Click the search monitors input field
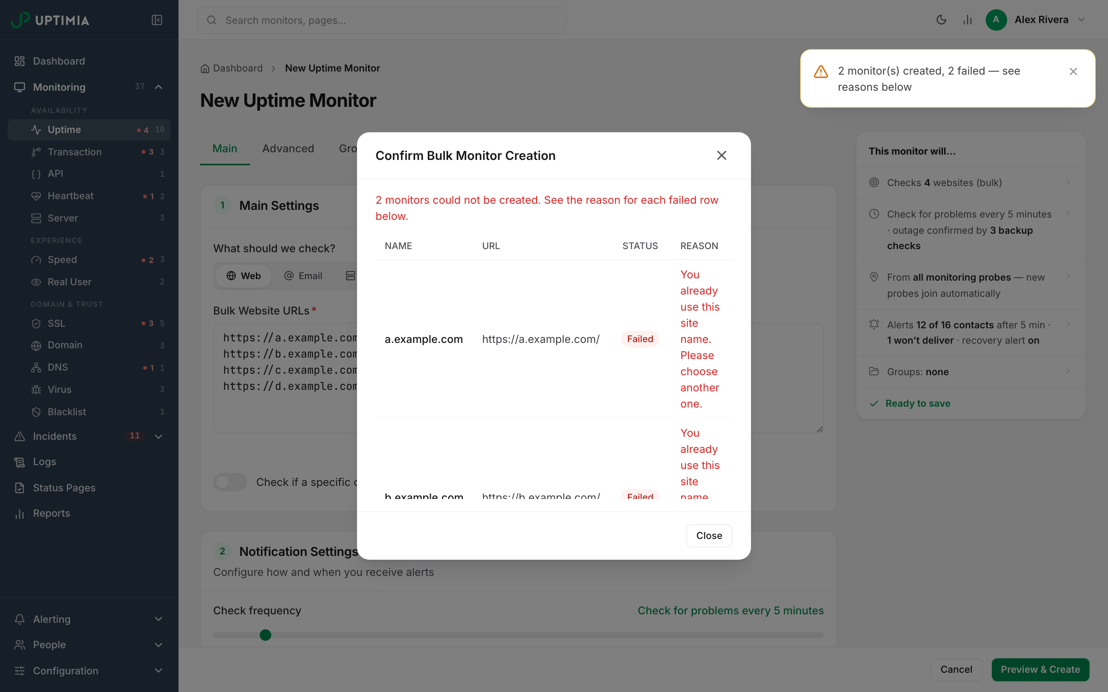The width and height of the screenshot is (1108, 692). [x=381, y=20]
